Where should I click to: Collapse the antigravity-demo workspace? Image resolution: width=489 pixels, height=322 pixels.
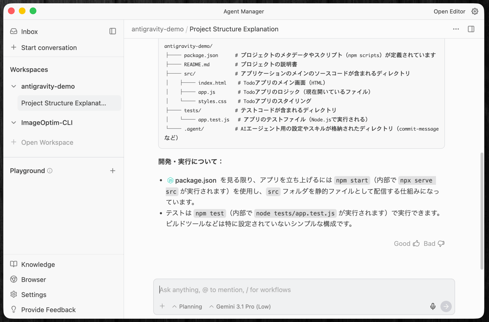point(14,86)
